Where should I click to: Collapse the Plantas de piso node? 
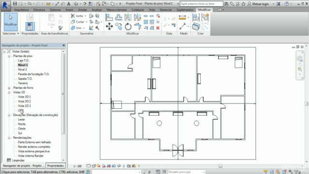[x=9, y=56]
